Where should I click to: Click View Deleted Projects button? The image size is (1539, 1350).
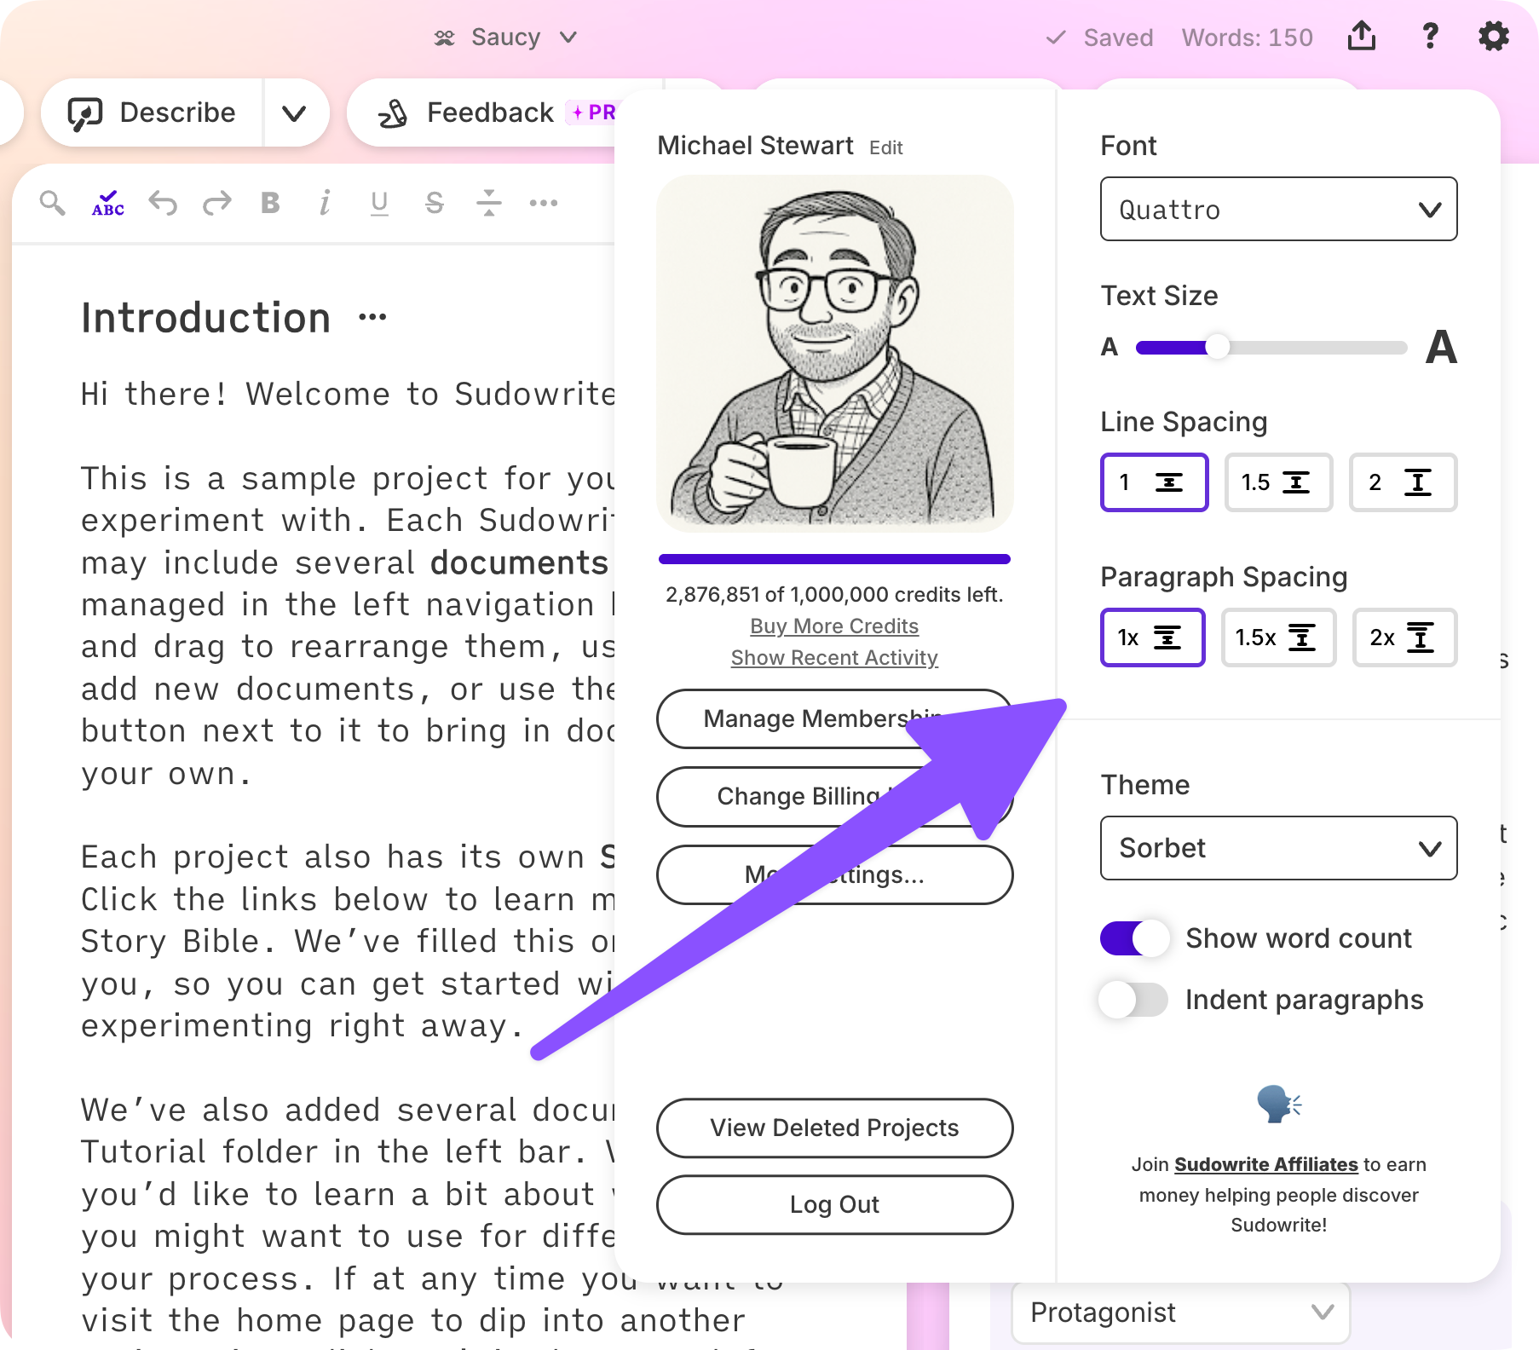tap(834, 1128)
